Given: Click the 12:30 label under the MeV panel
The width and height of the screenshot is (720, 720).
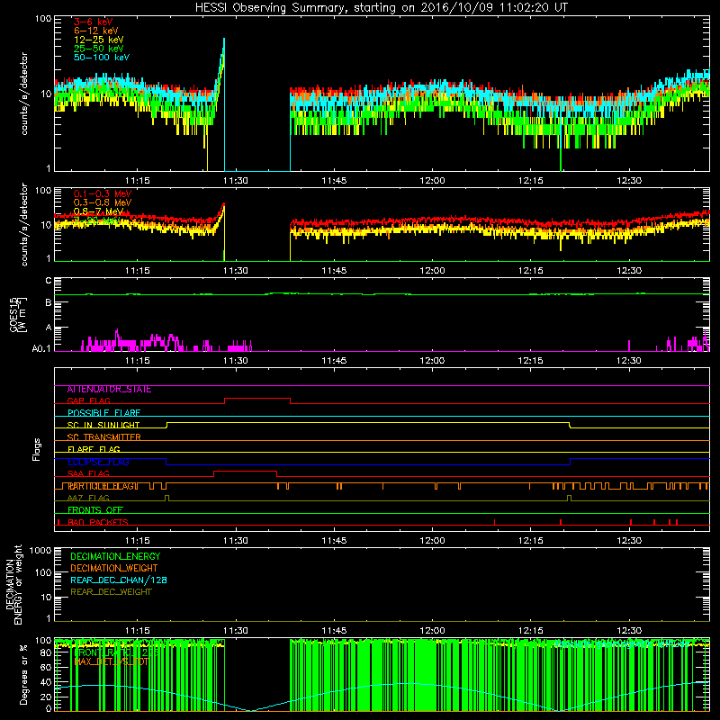Looking at the screenshot, I should (x=628, y=271).
